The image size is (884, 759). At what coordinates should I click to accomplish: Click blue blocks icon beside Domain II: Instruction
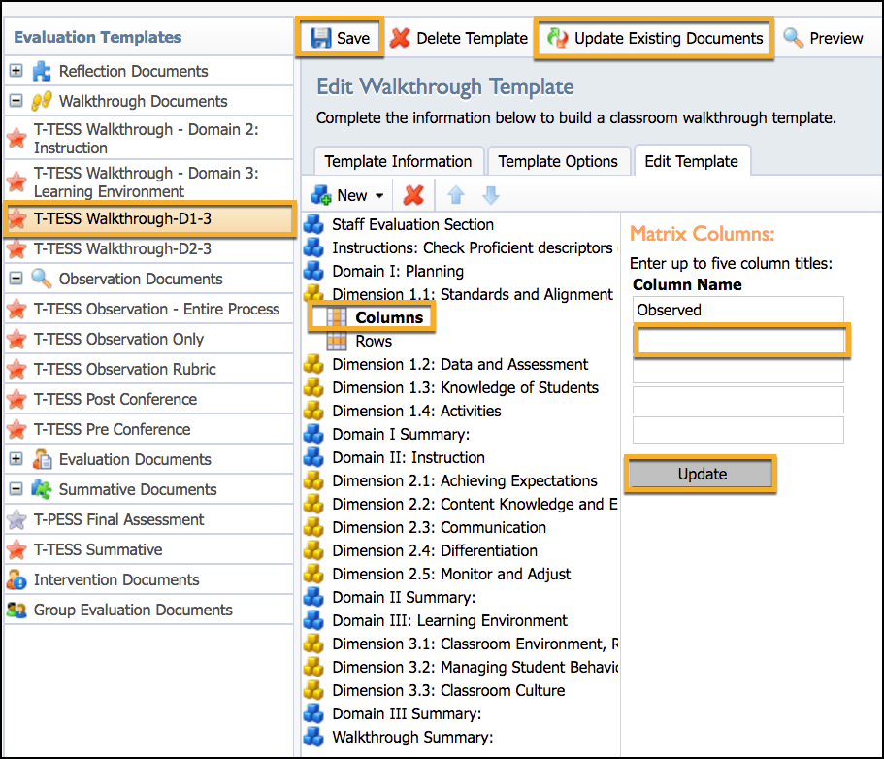coord(313,457)
